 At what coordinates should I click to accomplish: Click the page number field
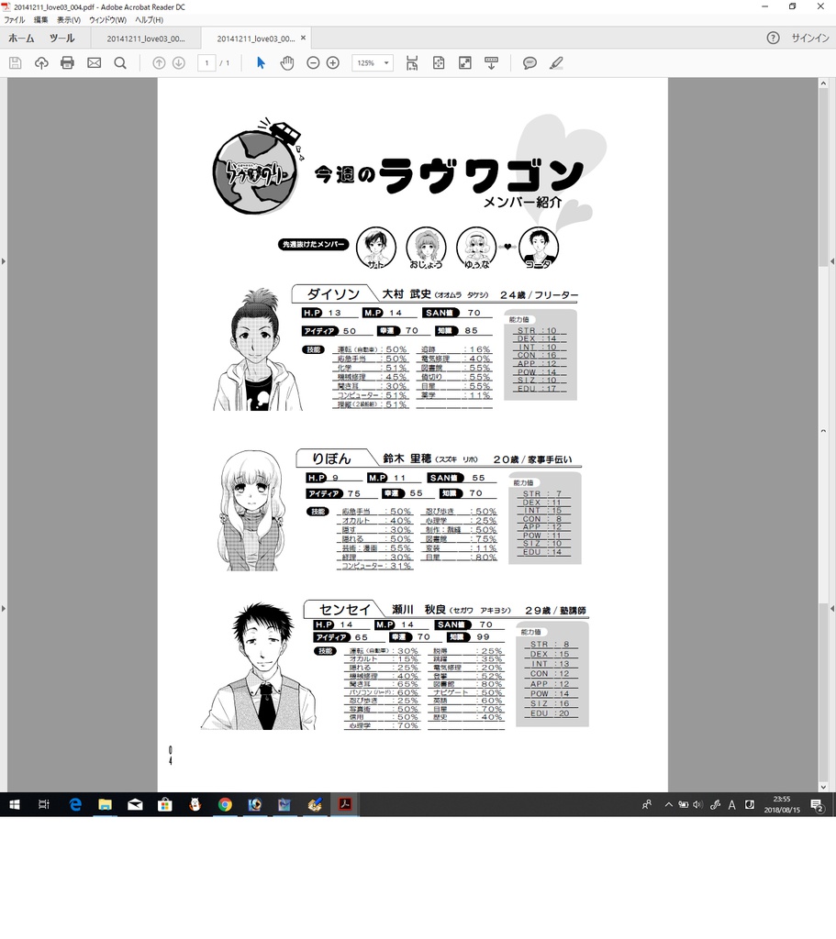tap(206, 63)
